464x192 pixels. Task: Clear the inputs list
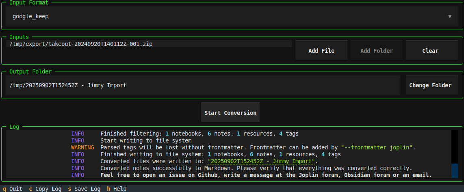coord(430,51)
